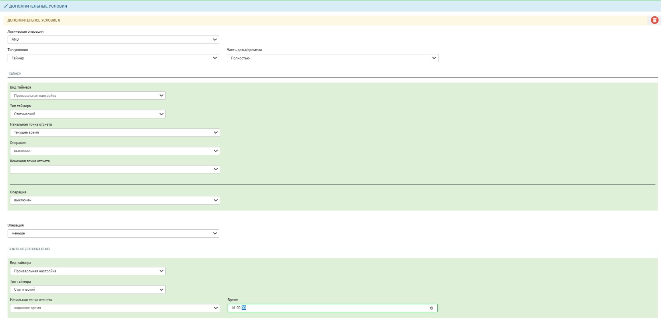The image size is (661, 327).
Task: Open dropdown showing заданное время
Action: (115, 308)
